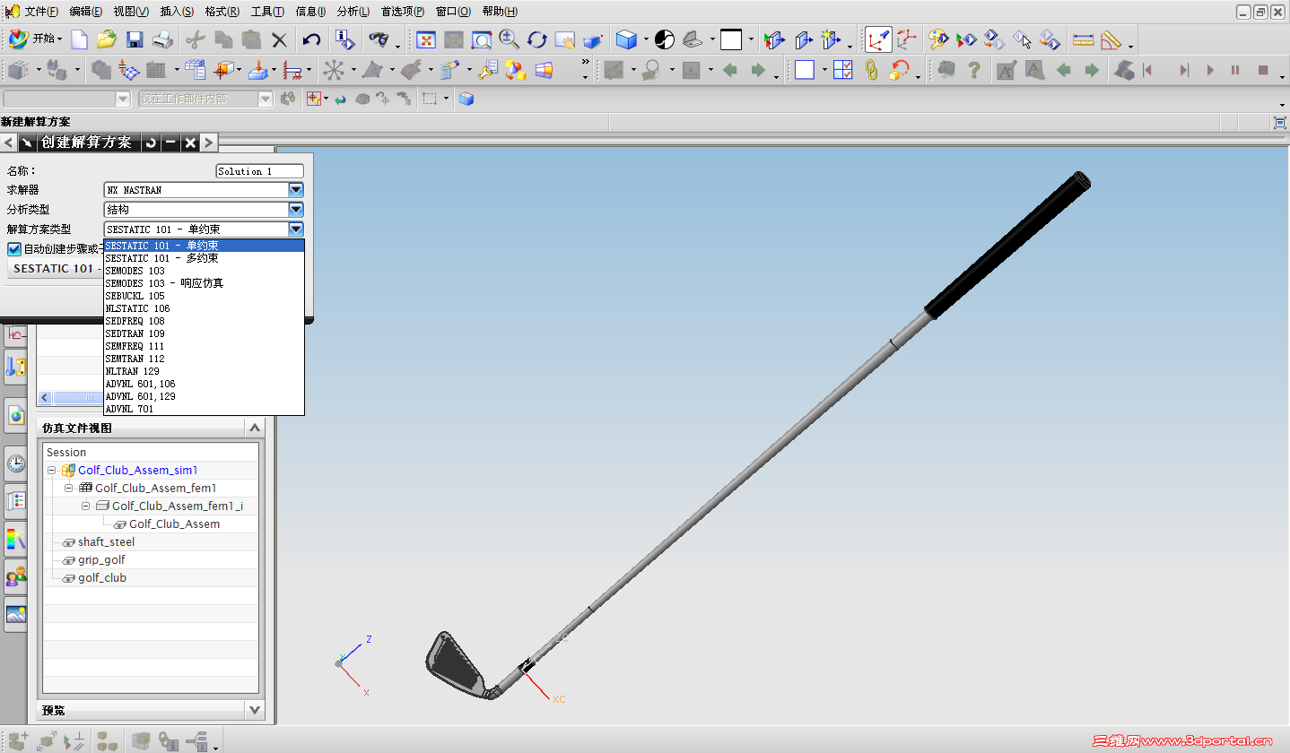Collapse the Golf_Club_Assem_sim1 node

tap(52, 471)
